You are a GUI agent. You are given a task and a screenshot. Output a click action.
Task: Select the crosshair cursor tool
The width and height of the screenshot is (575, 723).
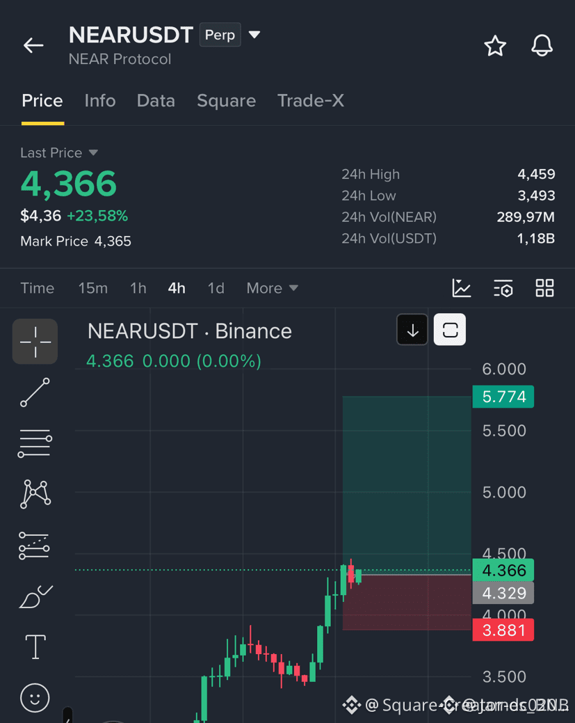(35, 342)
